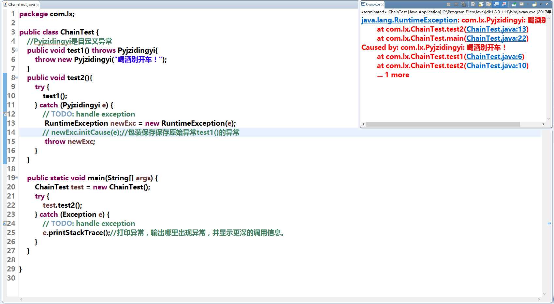
Task: Click line number 14 in the gutter
Action: coord(11,132)
